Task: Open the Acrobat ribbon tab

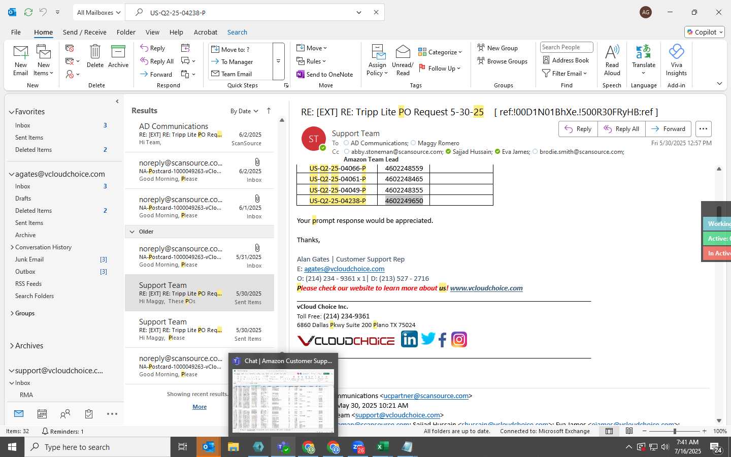Action: (x=206, y=32)
